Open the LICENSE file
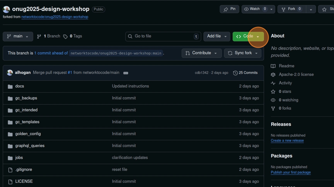Image resolution: width=334 pixels, height=187 pixels. [24, 181]
